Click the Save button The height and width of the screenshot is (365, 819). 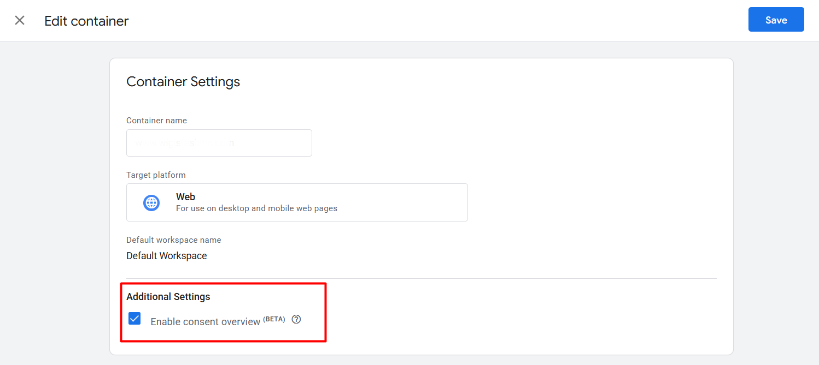coord(776,20)
